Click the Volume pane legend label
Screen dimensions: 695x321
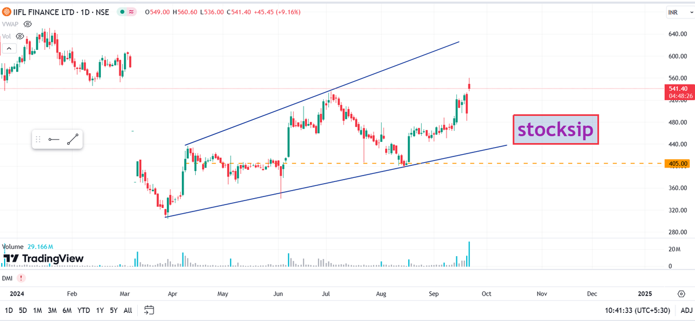13,246
